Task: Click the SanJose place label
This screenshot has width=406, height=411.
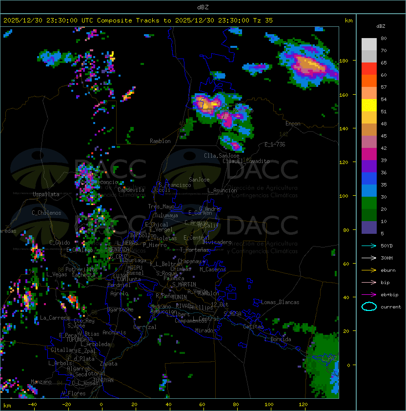Action: (199, 180)
